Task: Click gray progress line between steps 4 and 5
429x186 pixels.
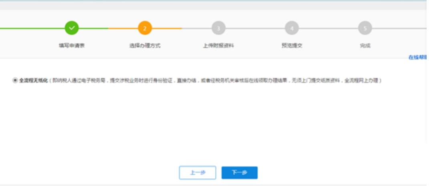Action: point(328,28)
